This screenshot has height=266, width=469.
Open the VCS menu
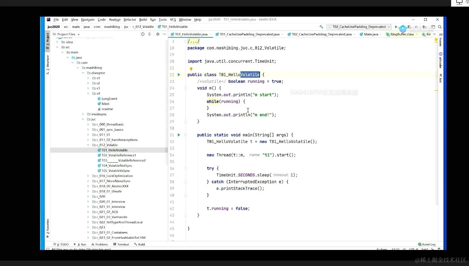[173, 20]
